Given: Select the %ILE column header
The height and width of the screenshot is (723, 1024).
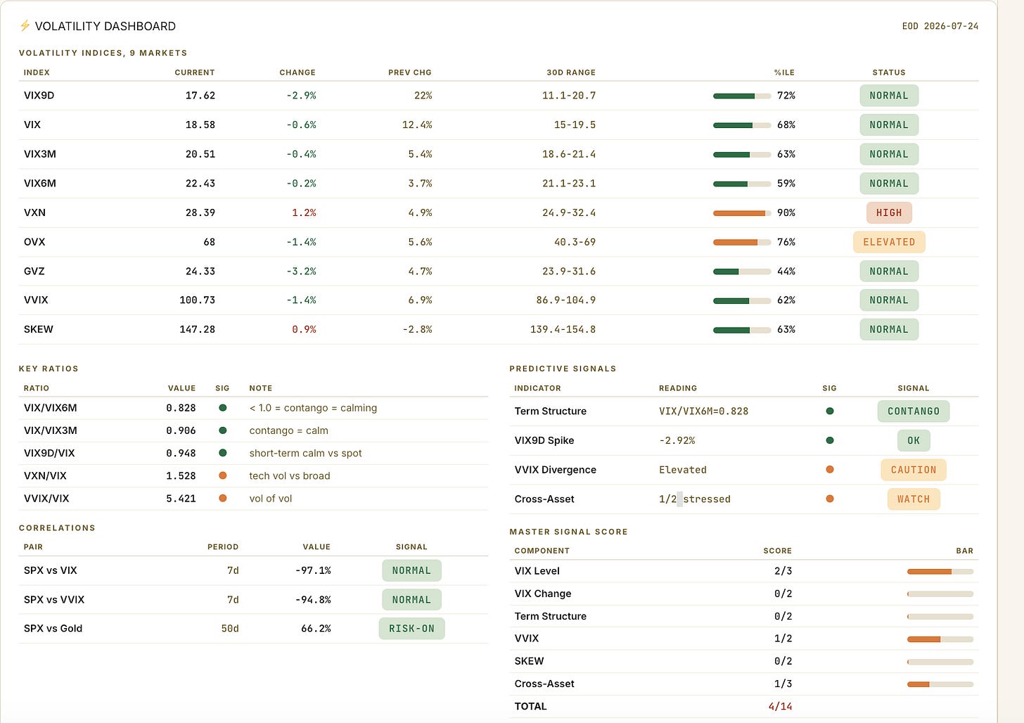Looking at the screenshot, I should 784,72.
